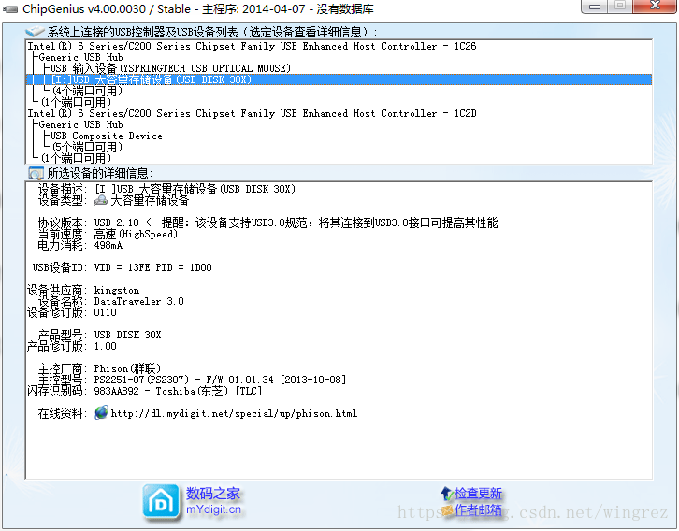679x531 pixels.
Task: Click the vendor name kingston
Action: coord(117,290)
